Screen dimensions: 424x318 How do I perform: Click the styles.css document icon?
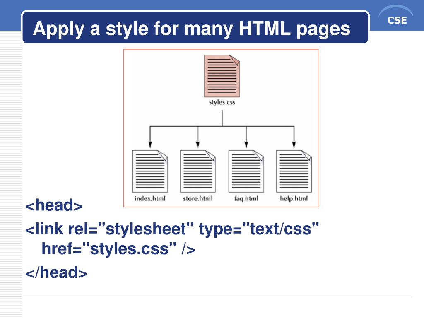coord(222,76)
